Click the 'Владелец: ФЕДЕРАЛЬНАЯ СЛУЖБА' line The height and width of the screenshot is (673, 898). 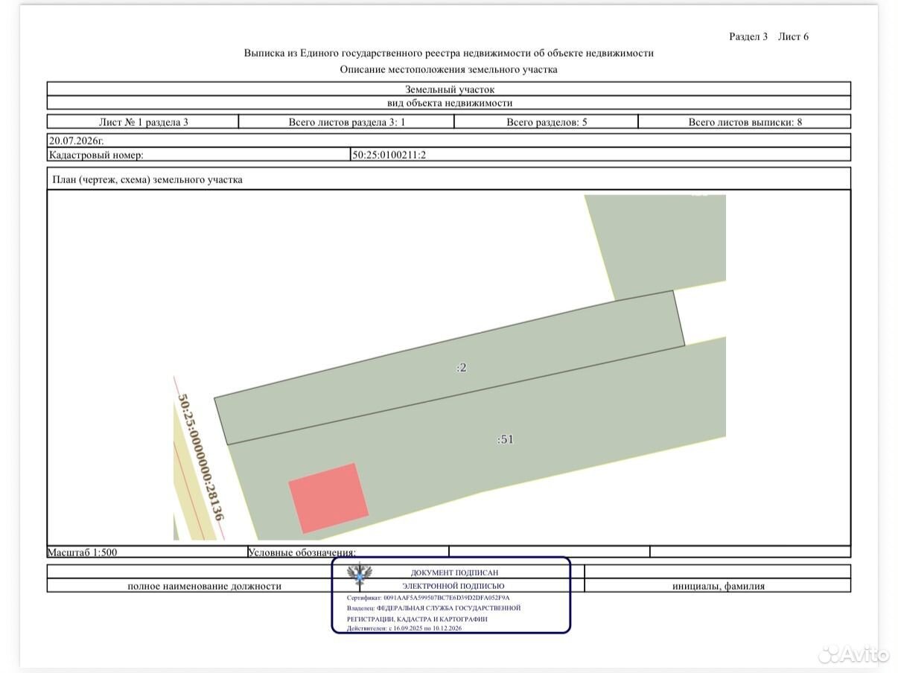[x=433, y=607]
